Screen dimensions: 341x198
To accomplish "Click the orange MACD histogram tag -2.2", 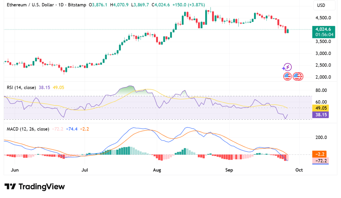I will [319, 154].
